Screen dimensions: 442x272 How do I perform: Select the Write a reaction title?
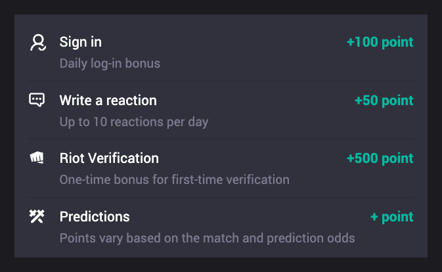click(x=108, y=101)
